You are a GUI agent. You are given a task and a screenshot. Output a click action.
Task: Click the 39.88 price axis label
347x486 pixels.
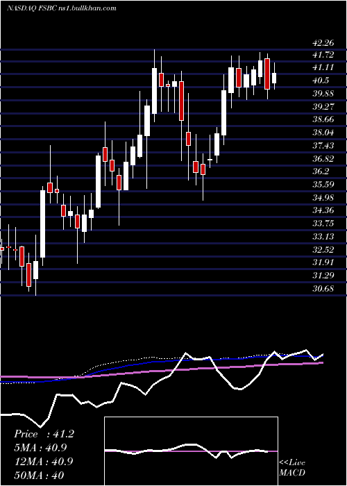tap(323, 94)
